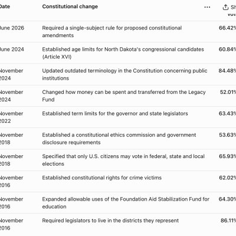Click the Share upload icon
Viewport: 236px width, 236px height.
click(225, 7)
